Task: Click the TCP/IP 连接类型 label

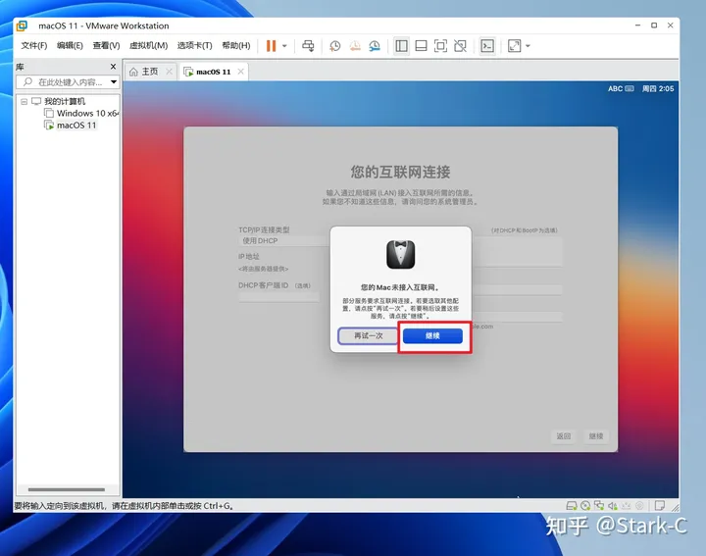Action: [x=264, y=229]
